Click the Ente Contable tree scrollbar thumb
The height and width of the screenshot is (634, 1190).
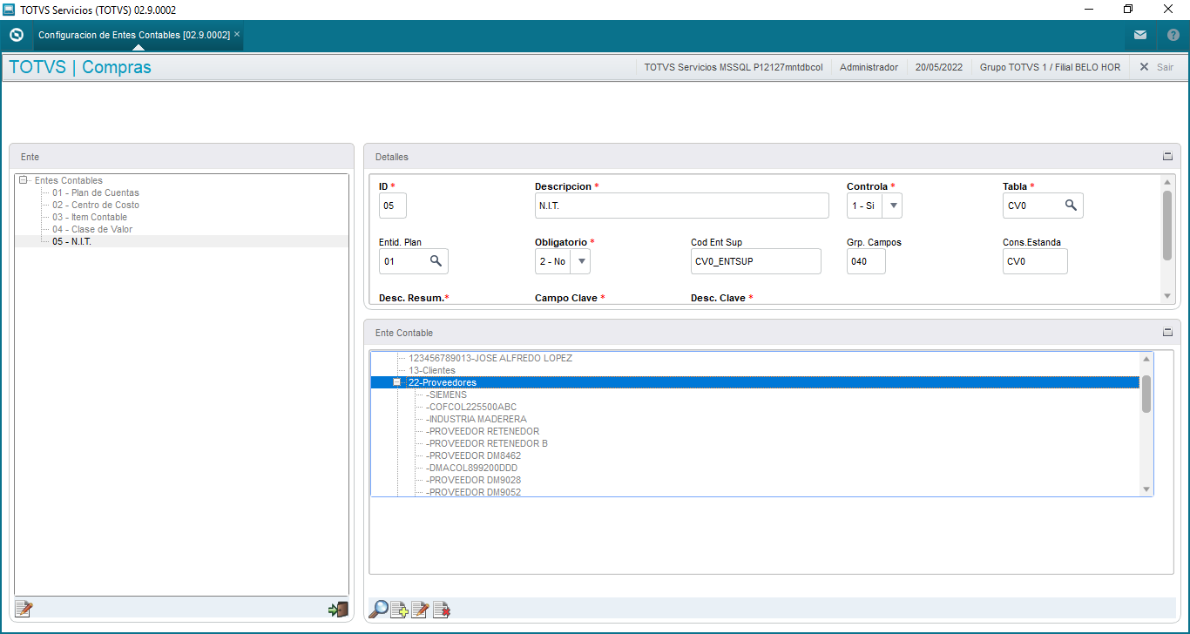point(1146,394)
